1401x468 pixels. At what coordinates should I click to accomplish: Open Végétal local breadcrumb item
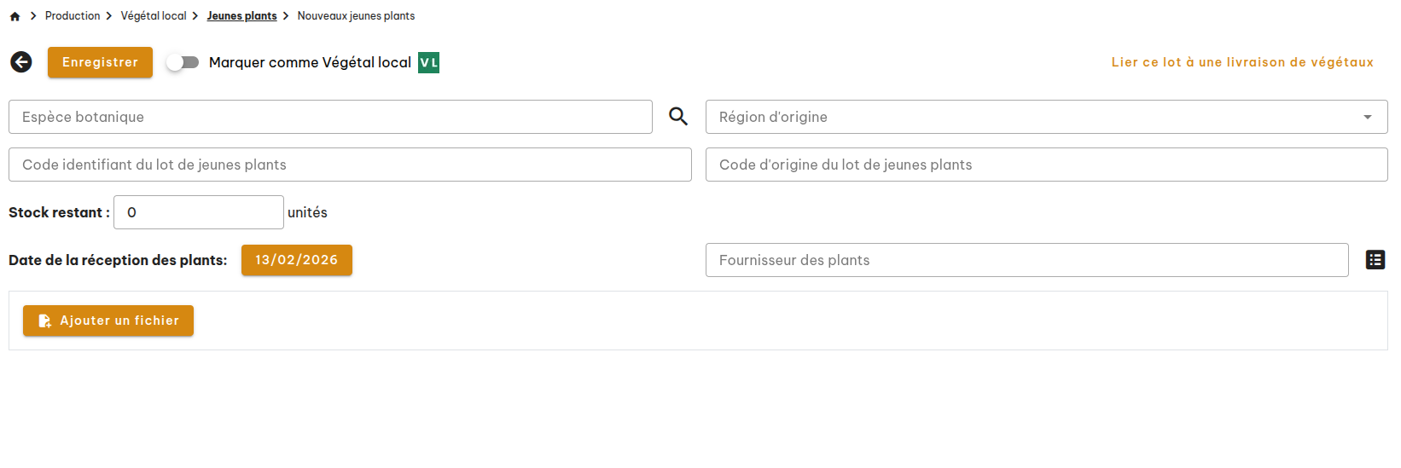(154, 16)
